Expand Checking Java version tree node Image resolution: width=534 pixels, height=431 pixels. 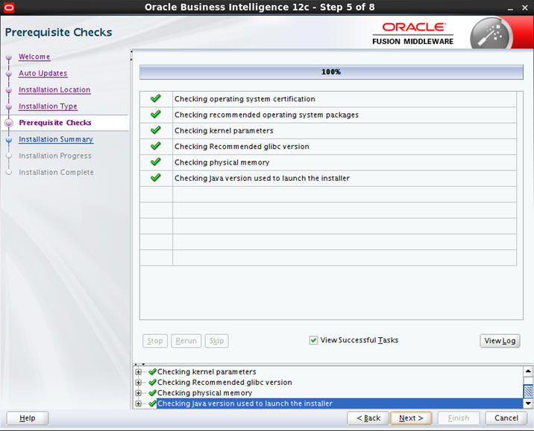click(138, 403)
